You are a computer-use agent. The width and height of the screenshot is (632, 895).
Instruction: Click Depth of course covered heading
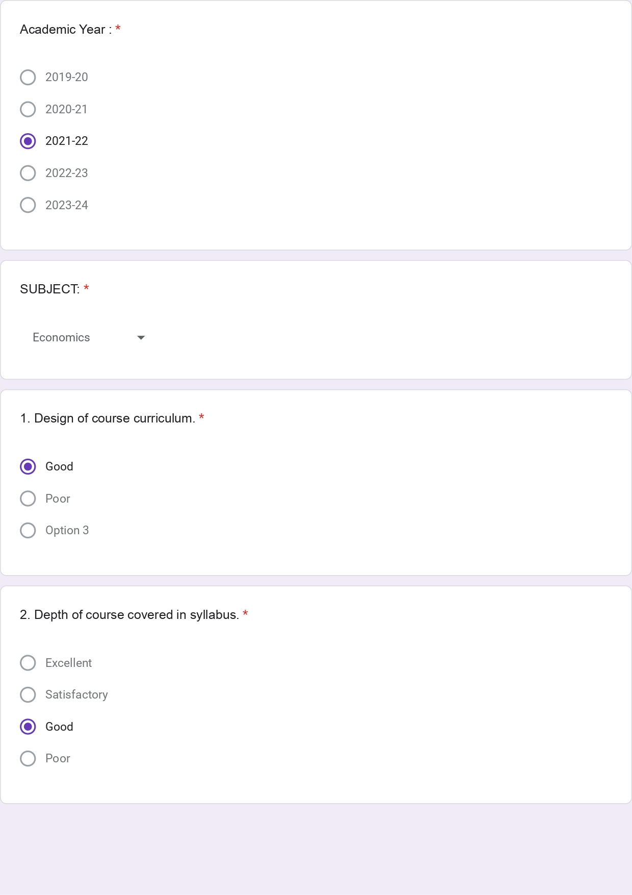[129, 615]
